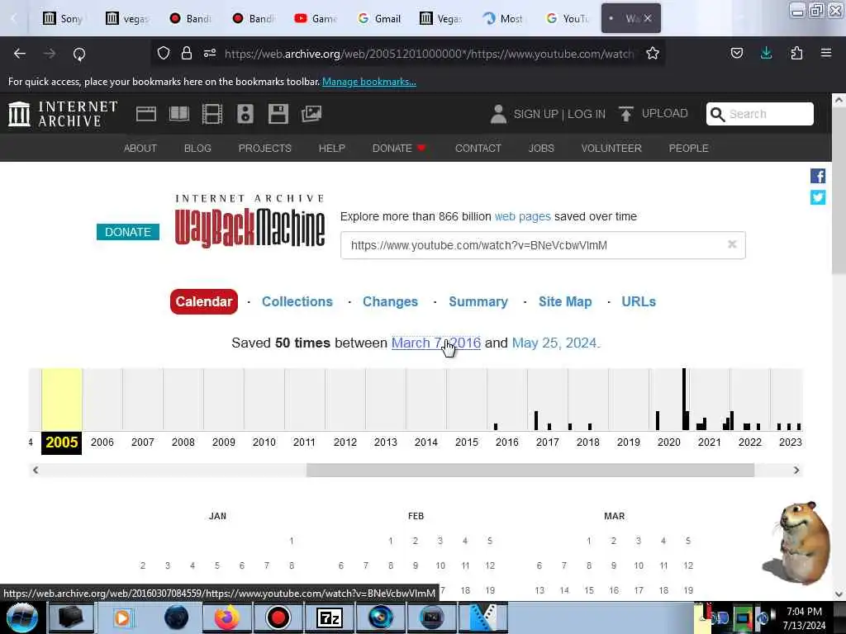Click timeline scroll left arrow

35,470
